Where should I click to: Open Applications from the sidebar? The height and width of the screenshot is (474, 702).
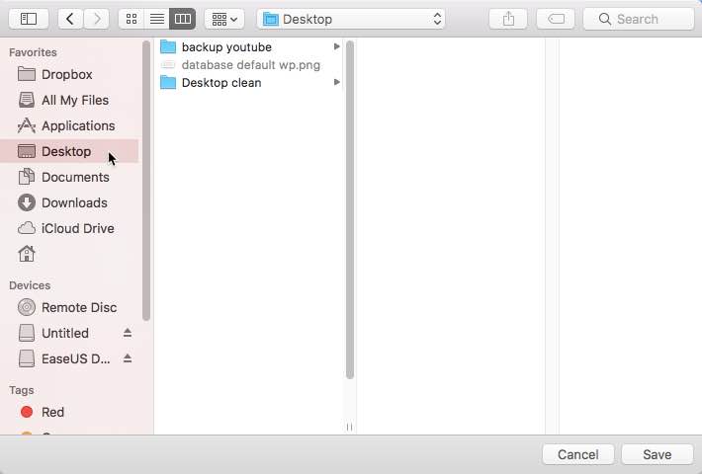point(69,125)
